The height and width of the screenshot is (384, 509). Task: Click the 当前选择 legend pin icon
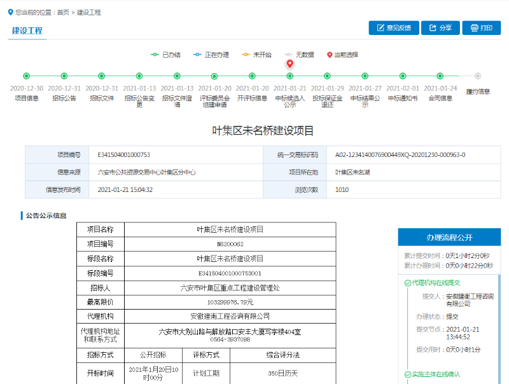tap(330, 55)
